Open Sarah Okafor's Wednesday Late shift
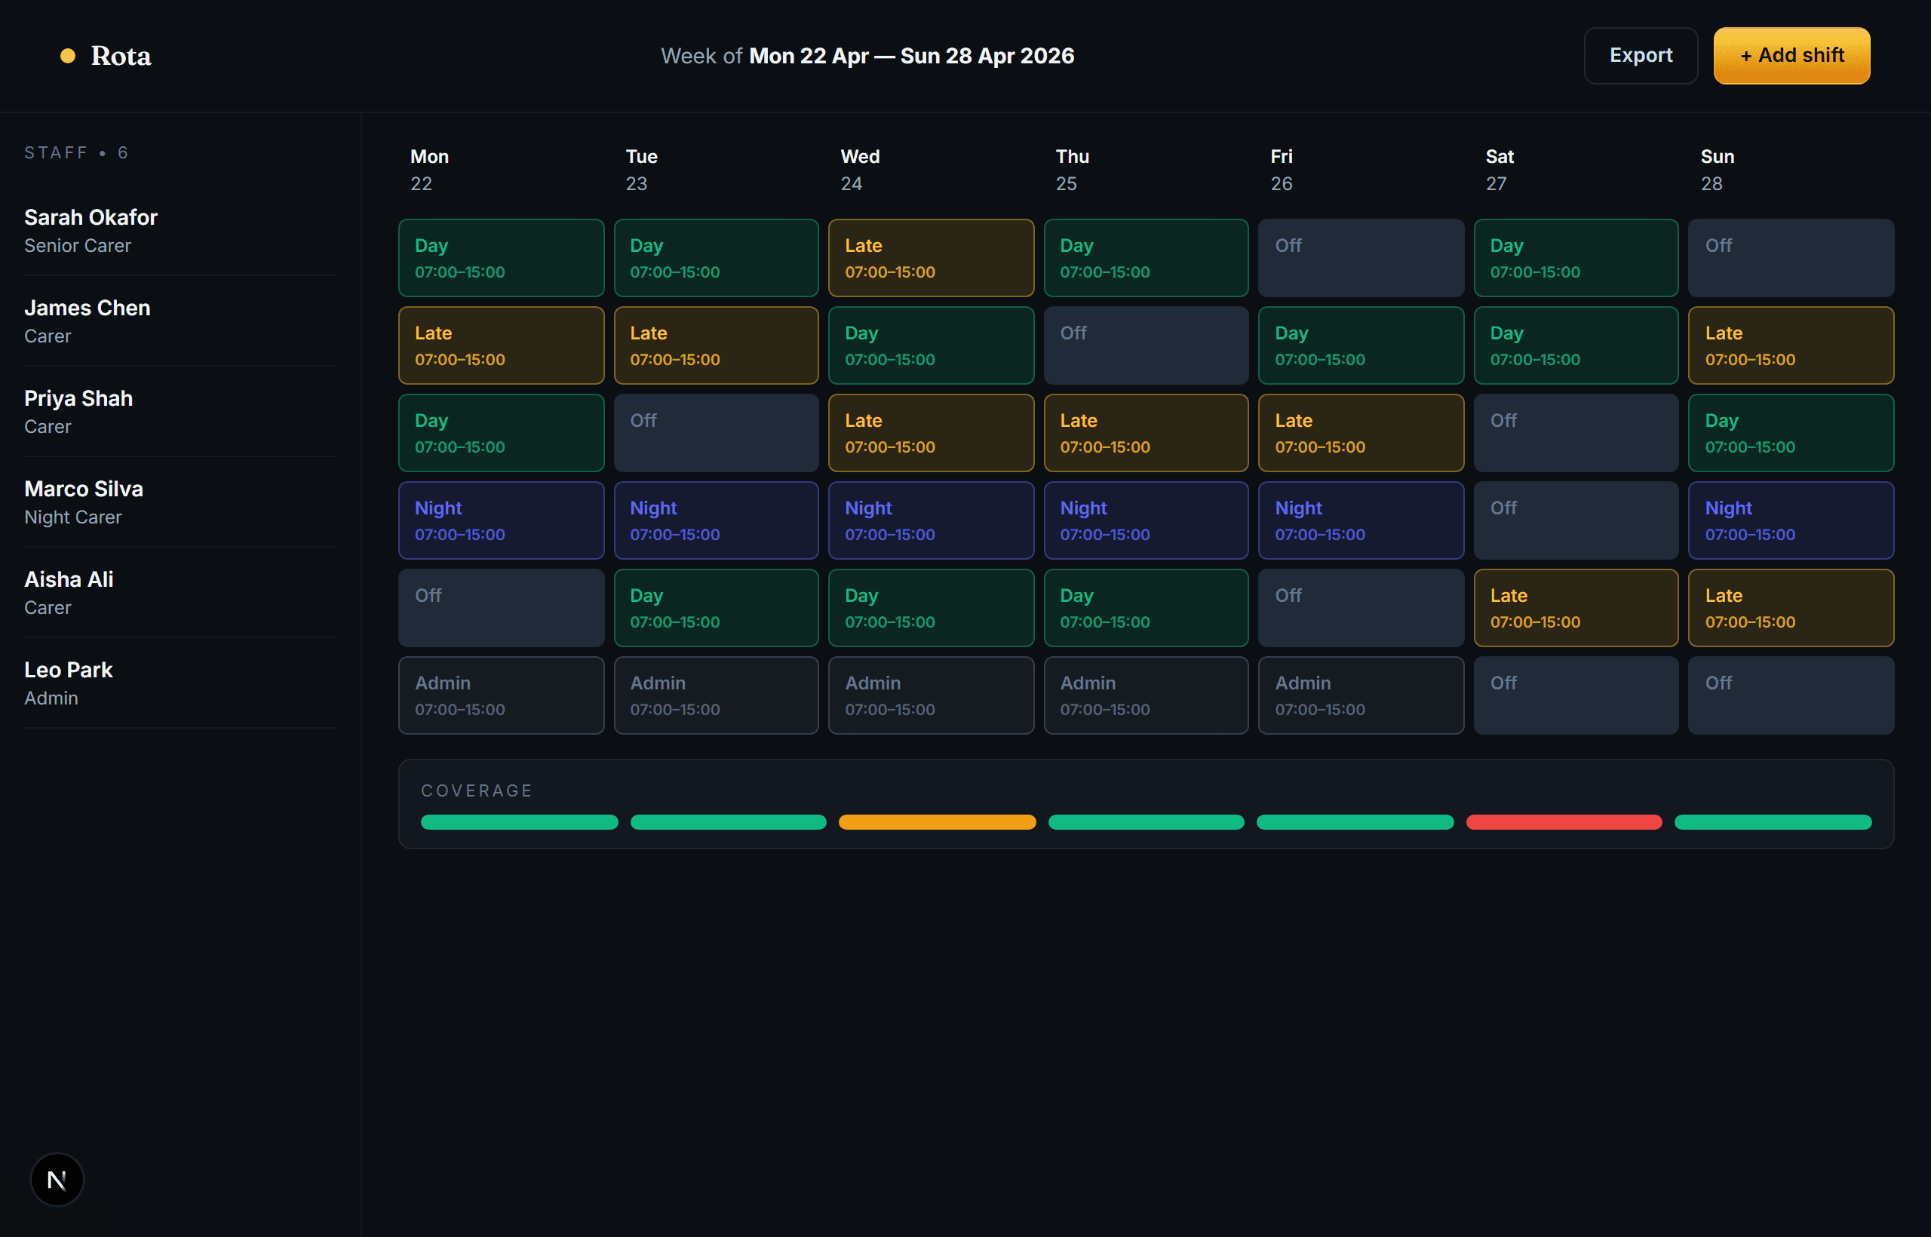 coord(931,258)
